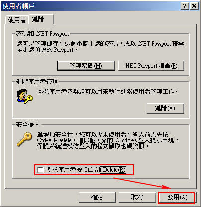The height and width of the screenshot is (207, 201).
Task: Cancel changes with 取消 button
Action: (x=137, y=197)
